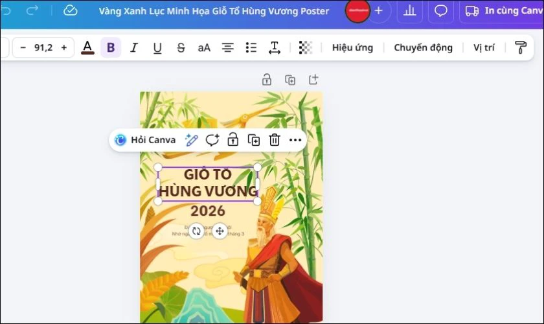Duplicate the selected text element
Viewport: 544px width, 324px height.
click(254, 140)
